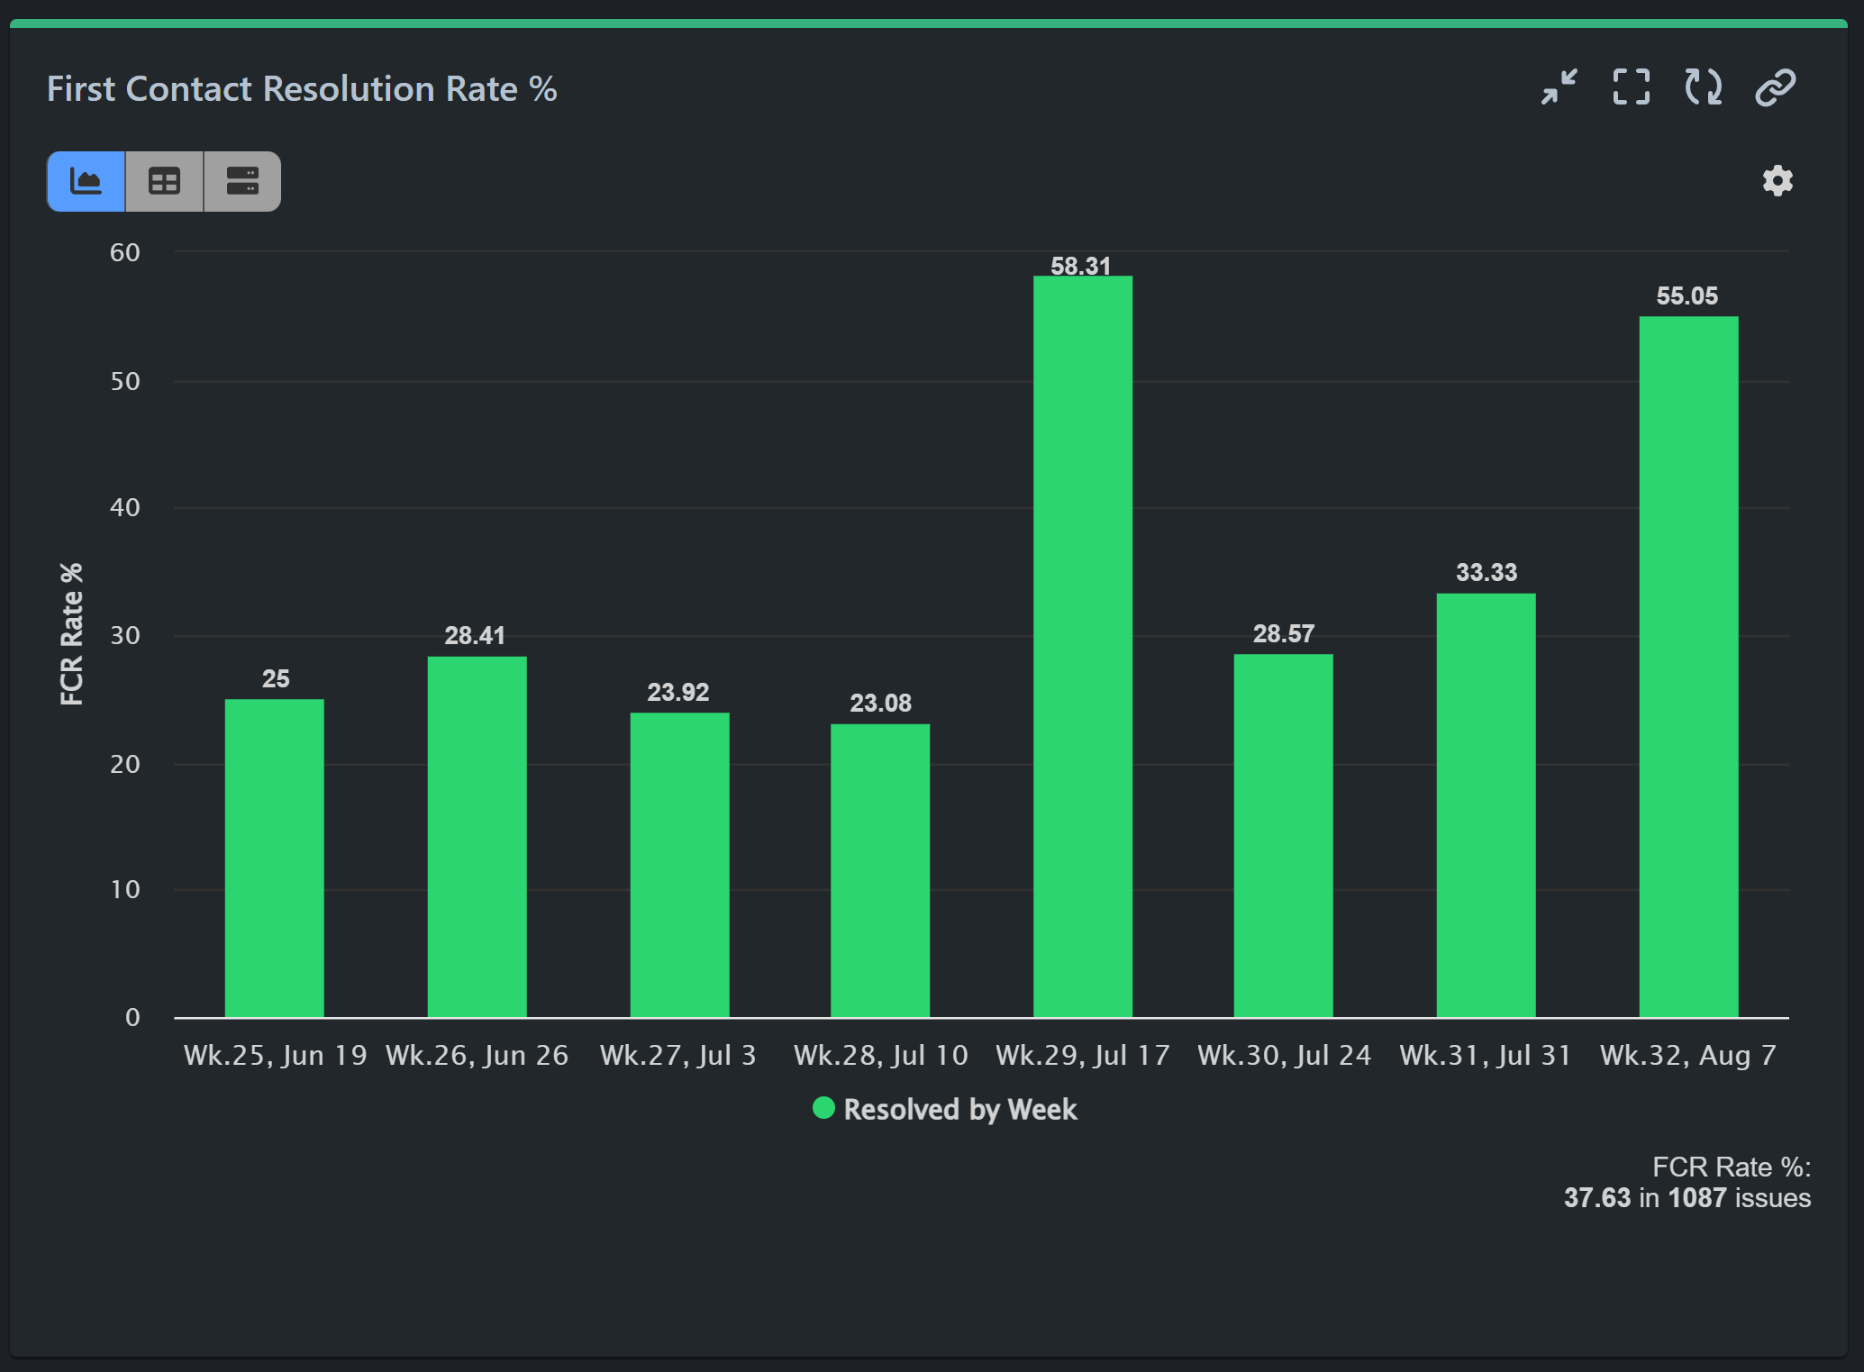The height and width of the screenshot is (1372, 1864).
Task: Enter fullscreen using the expand icon
Action: coord(1631,87)
